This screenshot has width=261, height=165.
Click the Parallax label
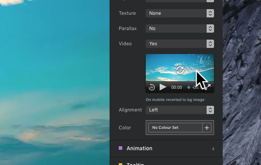[127, 28]
